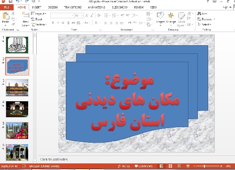Save the presentation from quick access toolbar

tap(11, 1)
